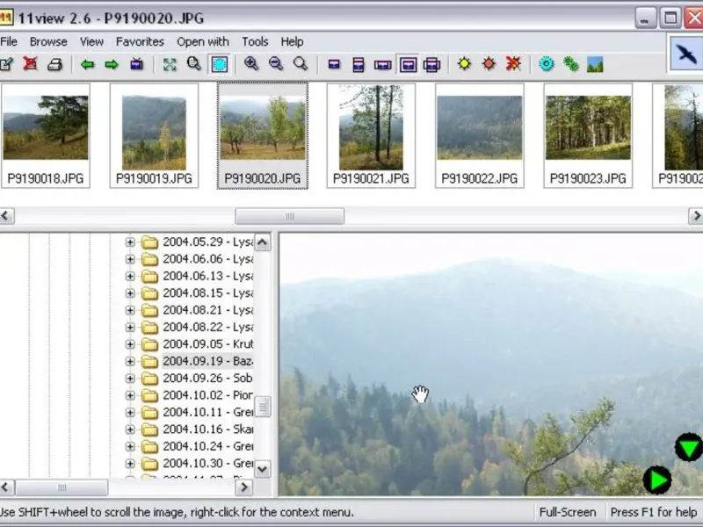Click the bird logo icon at top right
703x527 pixels.
click(x=685, y=54)
